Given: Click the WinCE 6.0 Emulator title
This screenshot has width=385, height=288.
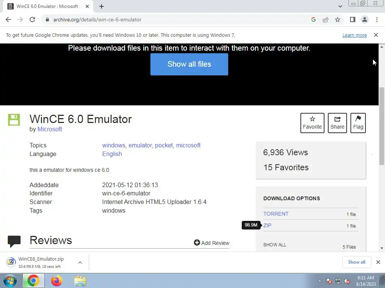Looking at the screenshot, I should [80, 119].
